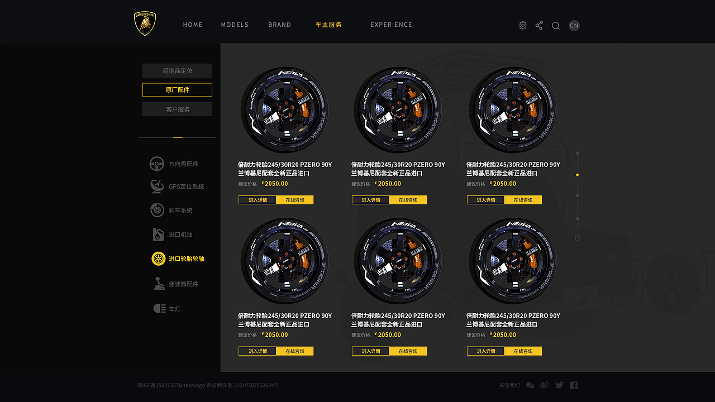Select the steering wheel 方向盘配件 icon

(156, 164)
